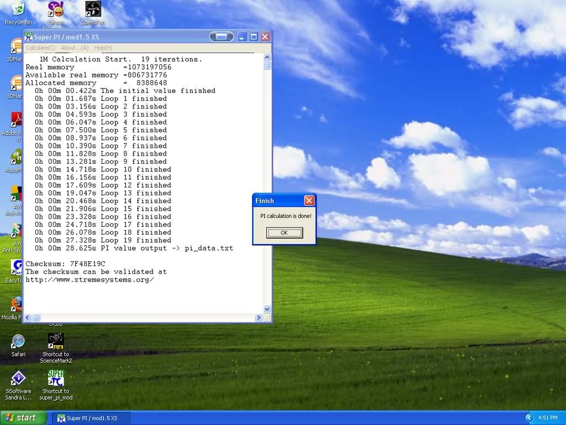Show hidden tray icons with the chevron
The image size is (566, 425).
[529, 418]
